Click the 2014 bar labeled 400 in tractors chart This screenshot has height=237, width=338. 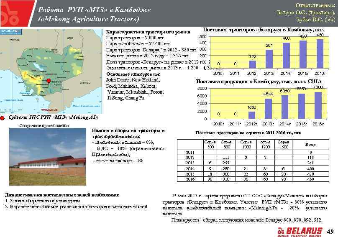click(x=286, y=56)
